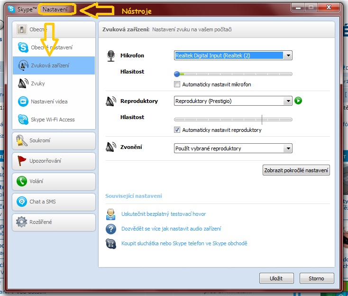This screenshot has height=296, width=348.
Task: Open the Mikrofon device dropdown
Action: tap(233, 55)
